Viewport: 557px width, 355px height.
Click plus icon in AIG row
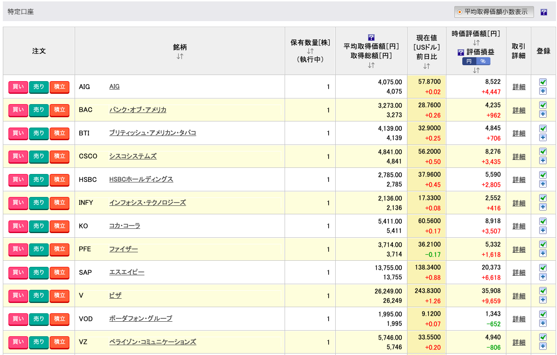click(x=543, y=91)
